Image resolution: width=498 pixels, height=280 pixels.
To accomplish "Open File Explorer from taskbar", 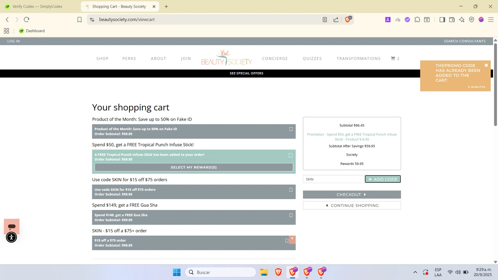I will point(264,272).
